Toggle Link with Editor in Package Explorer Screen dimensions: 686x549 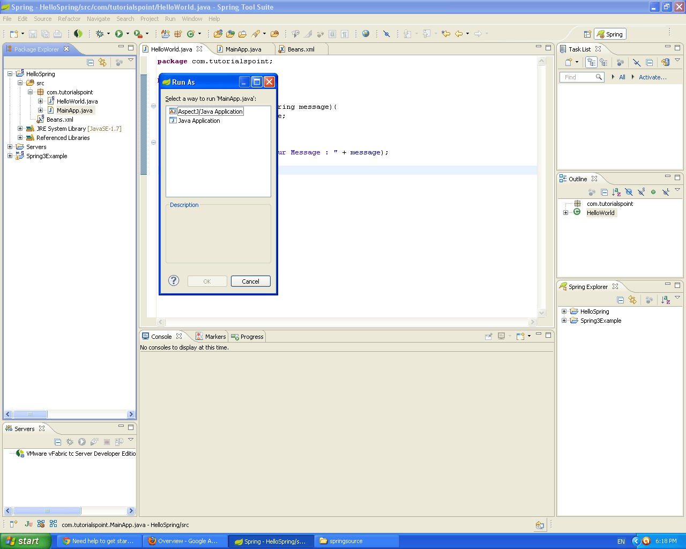102,63
